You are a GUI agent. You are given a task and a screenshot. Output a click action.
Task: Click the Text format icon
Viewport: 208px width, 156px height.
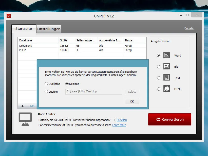[x=167, y=78]
